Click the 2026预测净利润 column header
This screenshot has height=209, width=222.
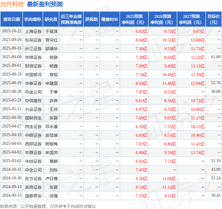(x=163, y=19)
